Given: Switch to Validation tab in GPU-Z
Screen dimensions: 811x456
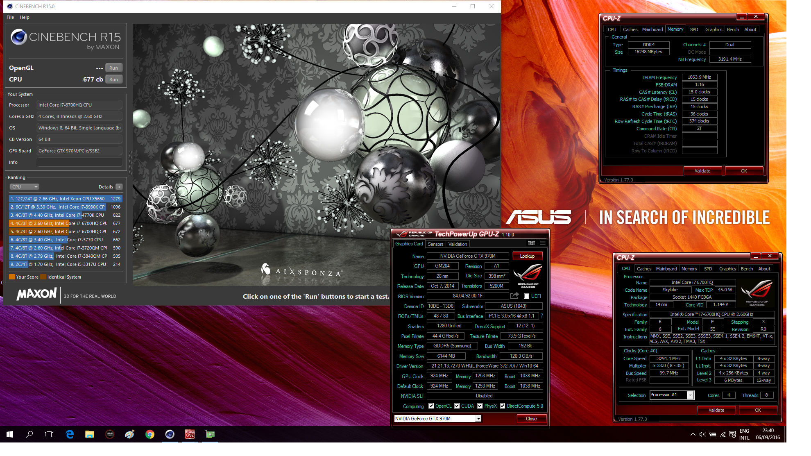Looking at the screenshot, I should [x=458, y=244].
